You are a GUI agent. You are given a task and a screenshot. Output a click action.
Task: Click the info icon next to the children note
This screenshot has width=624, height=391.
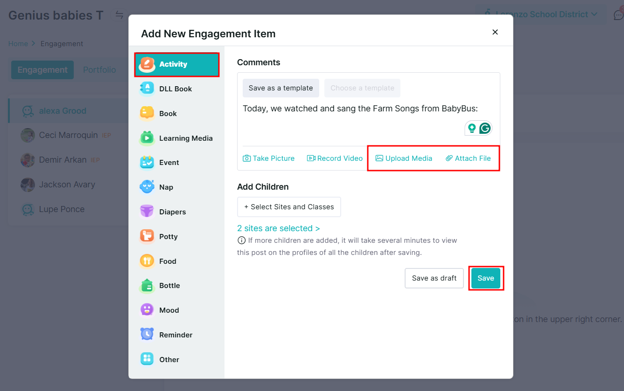(241, 240)
